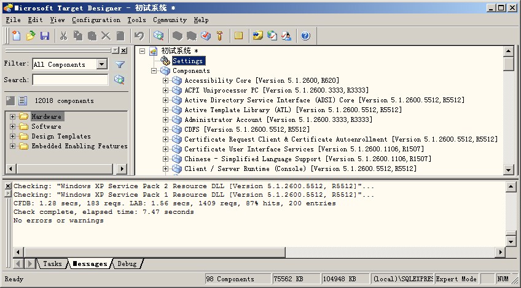This screenshot has width=521, height=288.
Task: Click the tab strip scroll-left arrow
Action: click(x=18, y=264)
